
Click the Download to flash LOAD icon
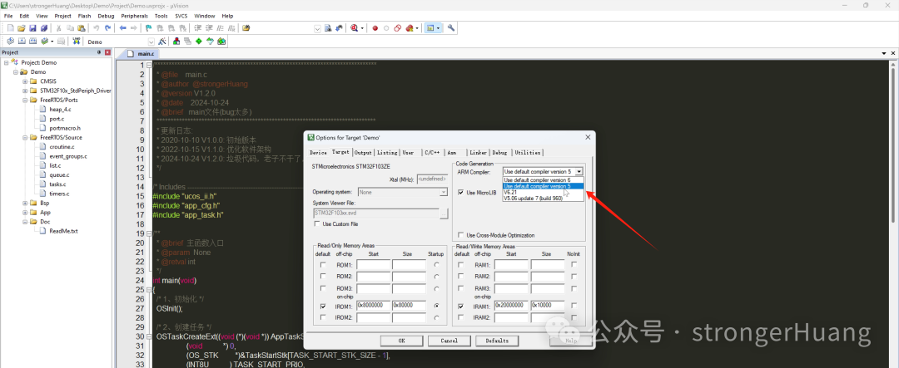(77, 42)
